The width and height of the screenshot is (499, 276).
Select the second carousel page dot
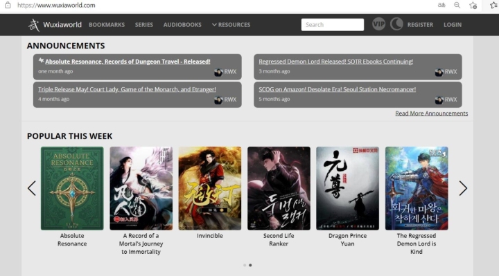coord(250,265)
